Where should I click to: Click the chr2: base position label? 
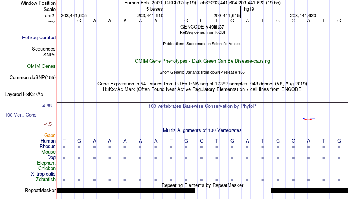pos(50,15)
